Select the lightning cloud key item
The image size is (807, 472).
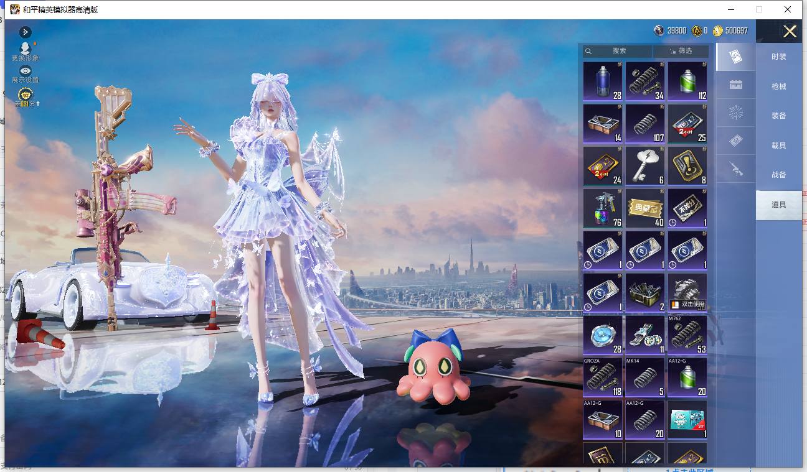(645, 166)
